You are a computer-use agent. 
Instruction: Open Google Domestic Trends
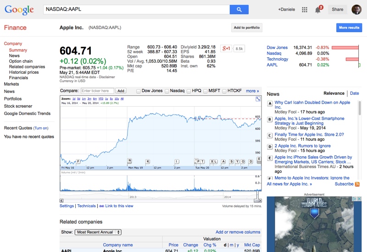(27, 113)
